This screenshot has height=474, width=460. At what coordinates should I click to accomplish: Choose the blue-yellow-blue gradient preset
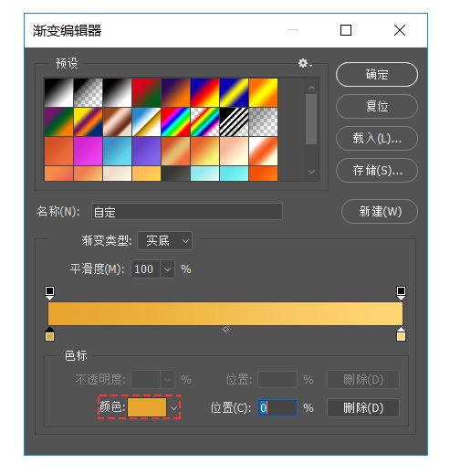coord(235,92)
